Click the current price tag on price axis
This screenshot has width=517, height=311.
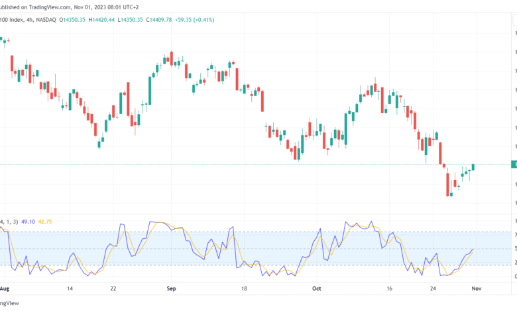click(514, 164)
